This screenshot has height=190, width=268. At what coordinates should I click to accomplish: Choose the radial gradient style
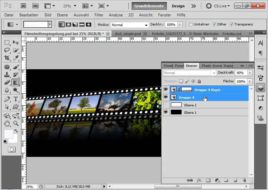[68, 24]
